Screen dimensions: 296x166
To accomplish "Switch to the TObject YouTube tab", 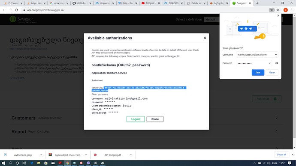I will 151,3.
